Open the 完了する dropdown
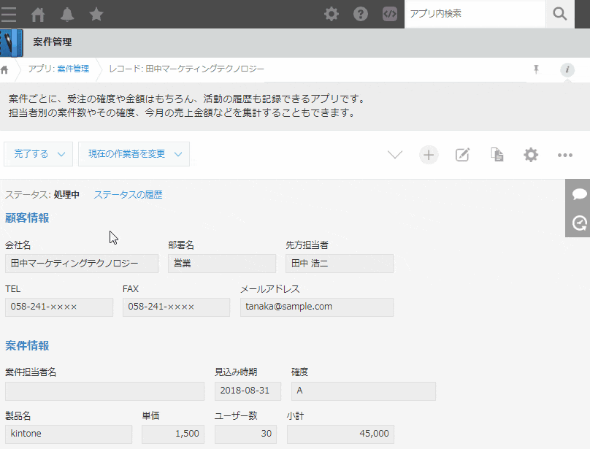The height and width of the screenshot is (449, 590). (39, 154)
